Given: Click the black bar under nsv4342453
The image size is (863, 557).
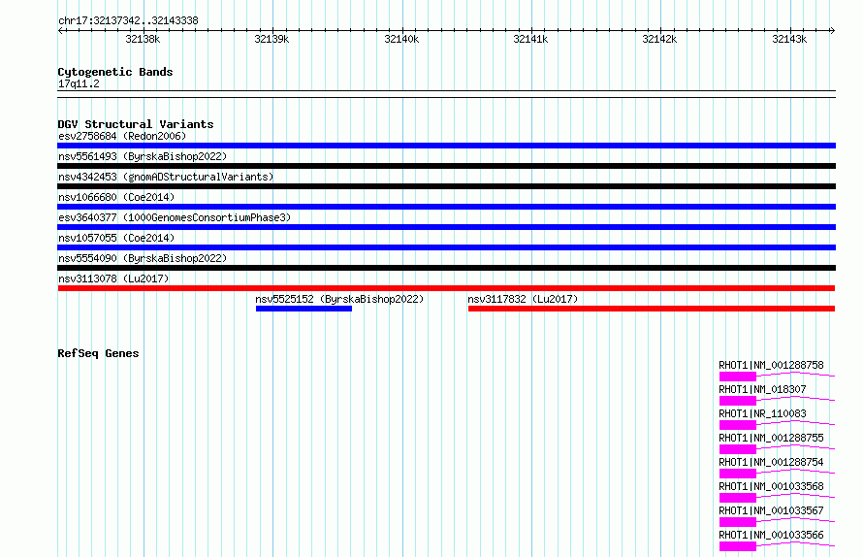Looking at the screenshot, I should point(446,186).
